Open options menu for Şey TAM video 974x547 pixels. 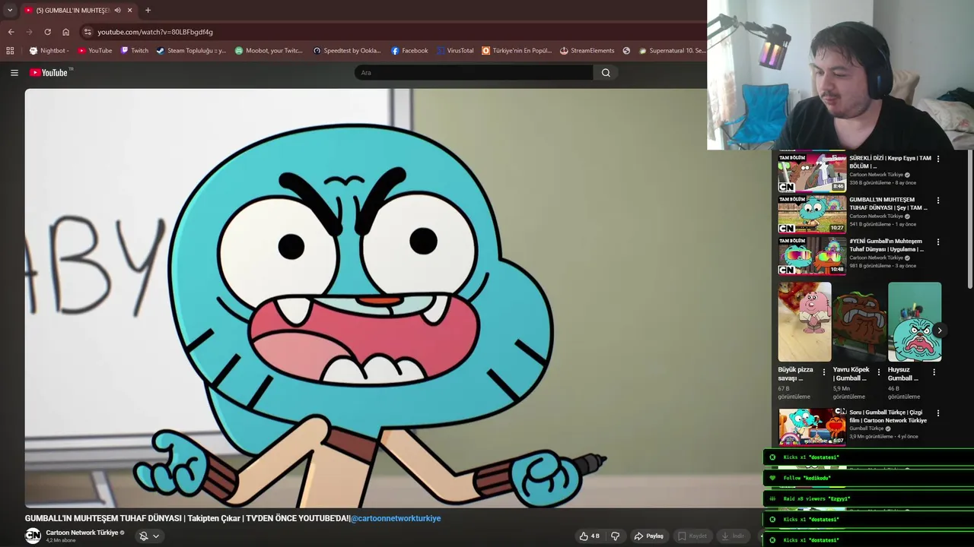pos(937,201)
